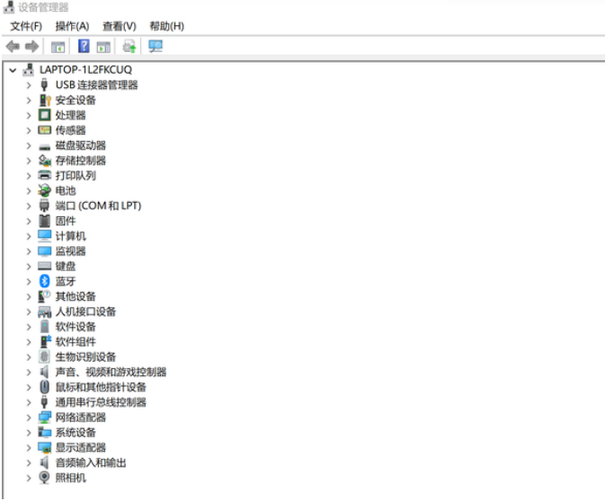Screen dimensions: 605x501
Task: Click the Forward arrow in toolbar
Action: pos(31,47)
